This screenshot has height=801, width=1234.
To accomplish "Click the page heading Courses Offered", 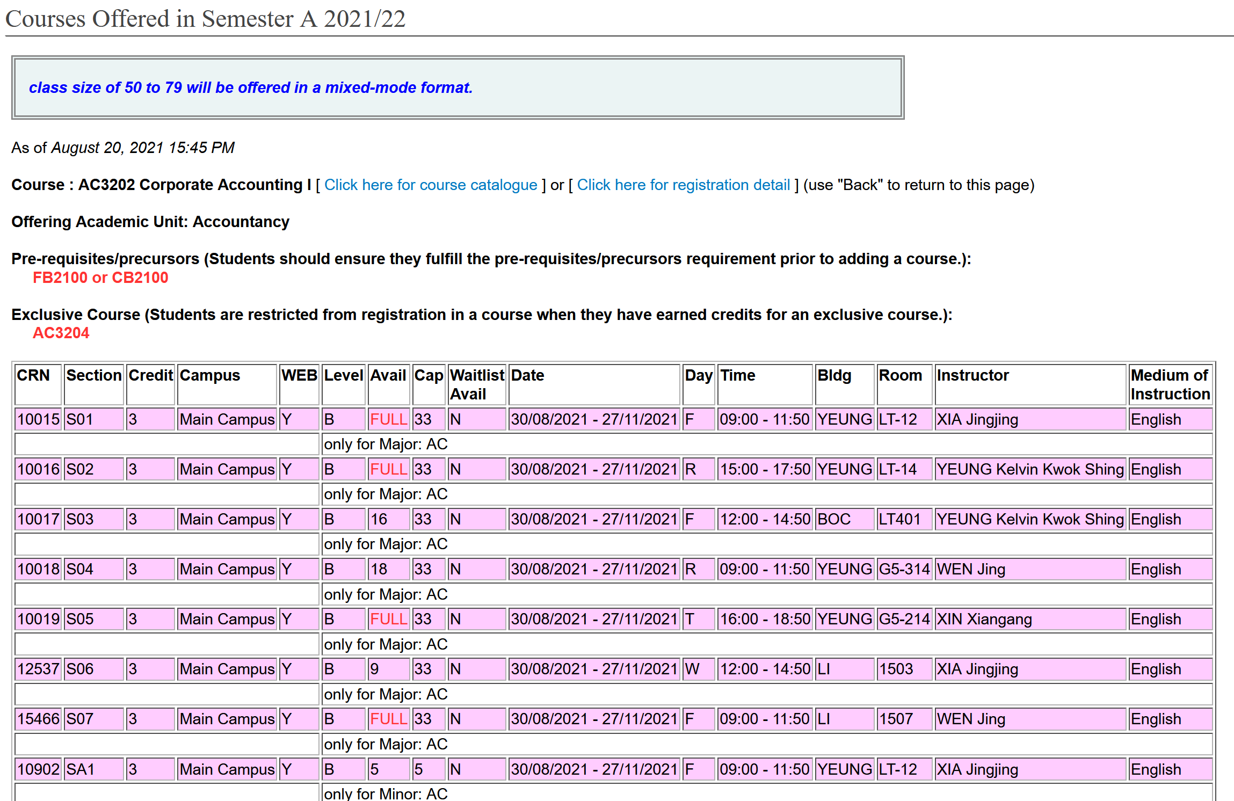I will 205,19.
